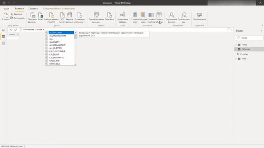
Task: Create a new column (Создать столбец)
Action: [151, 17]
